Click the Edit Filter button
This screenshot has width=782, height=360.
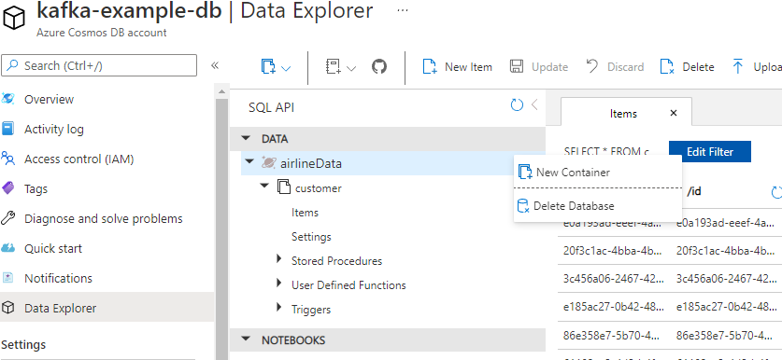coord(710,152)
